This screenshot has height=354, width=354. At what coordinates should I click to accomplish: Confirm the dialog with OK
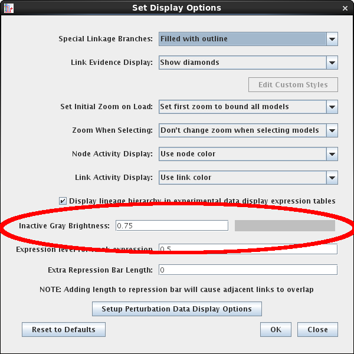(x=276, y=330)
